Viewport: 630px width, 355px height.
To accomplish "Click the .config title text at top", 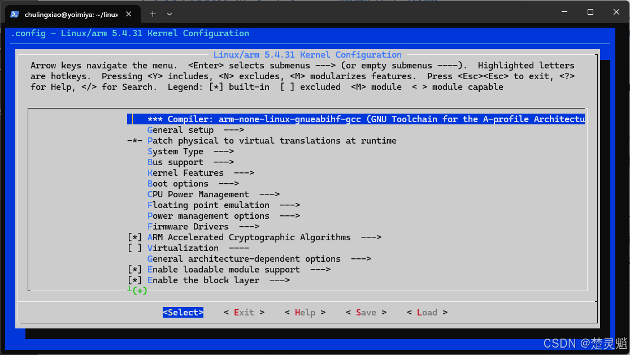I will tap(130, 33).
